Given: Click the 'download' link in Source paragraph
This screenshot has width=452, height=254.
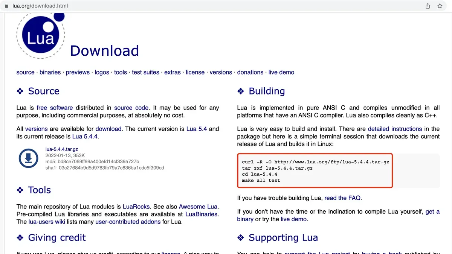Looking at the screenshot, I should (x=108, y=129).
